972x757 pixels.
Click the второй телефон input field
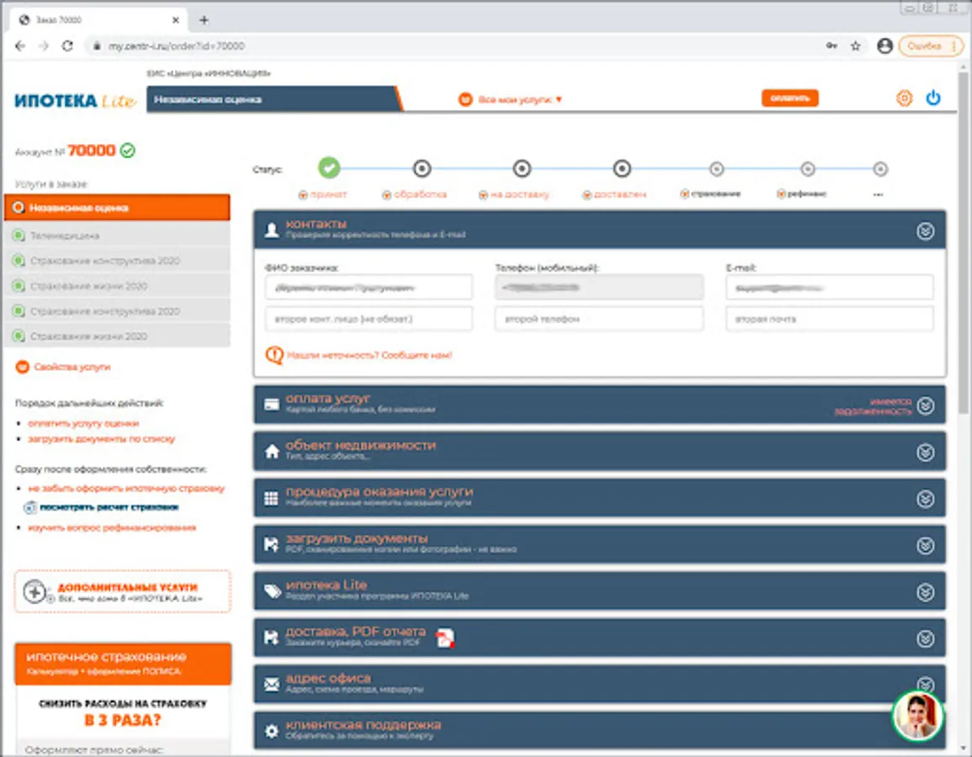tap(599, 319)
